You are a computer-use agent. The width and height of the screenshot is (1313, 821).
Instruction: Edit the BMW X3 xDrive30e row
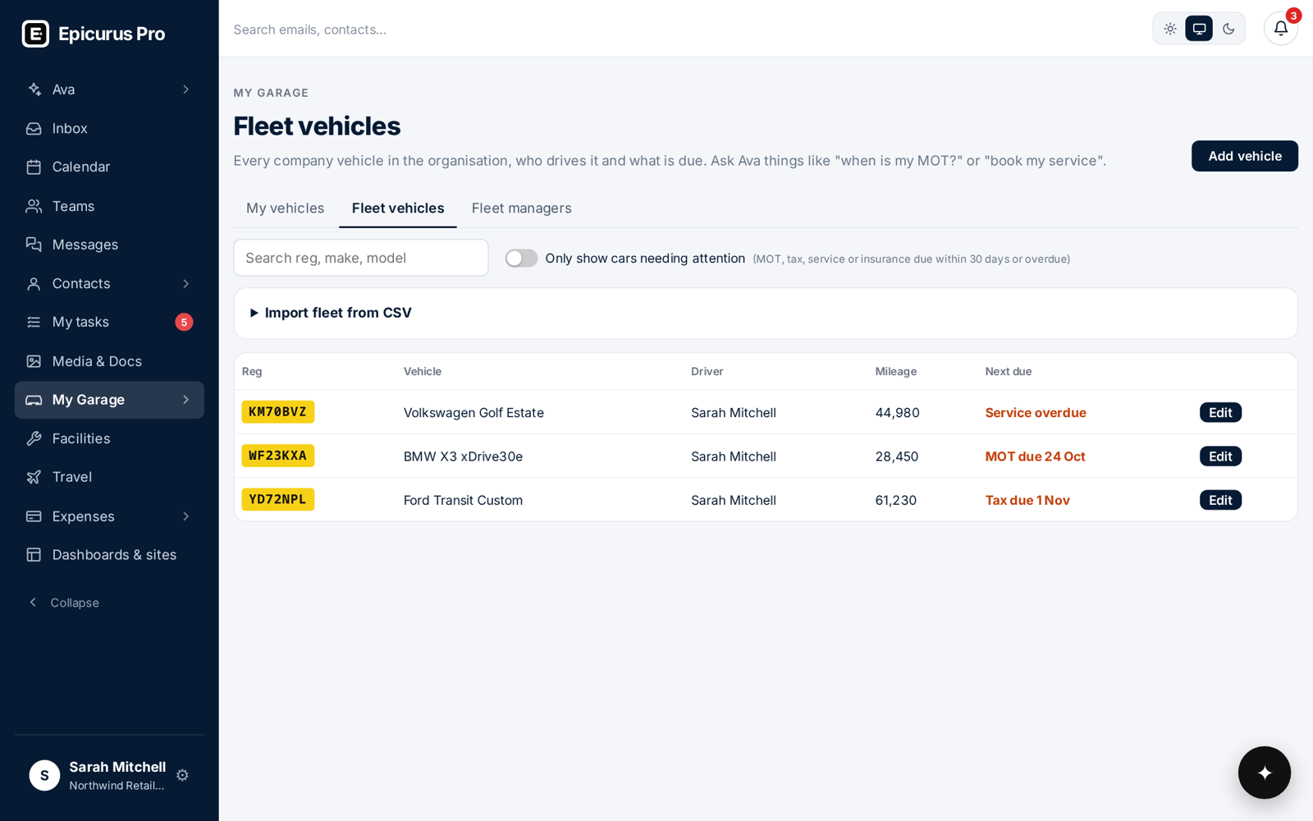1220,456
